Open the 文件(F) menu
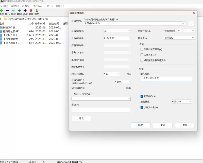This screenshot has height=163, width=203. tap(4, 6)
